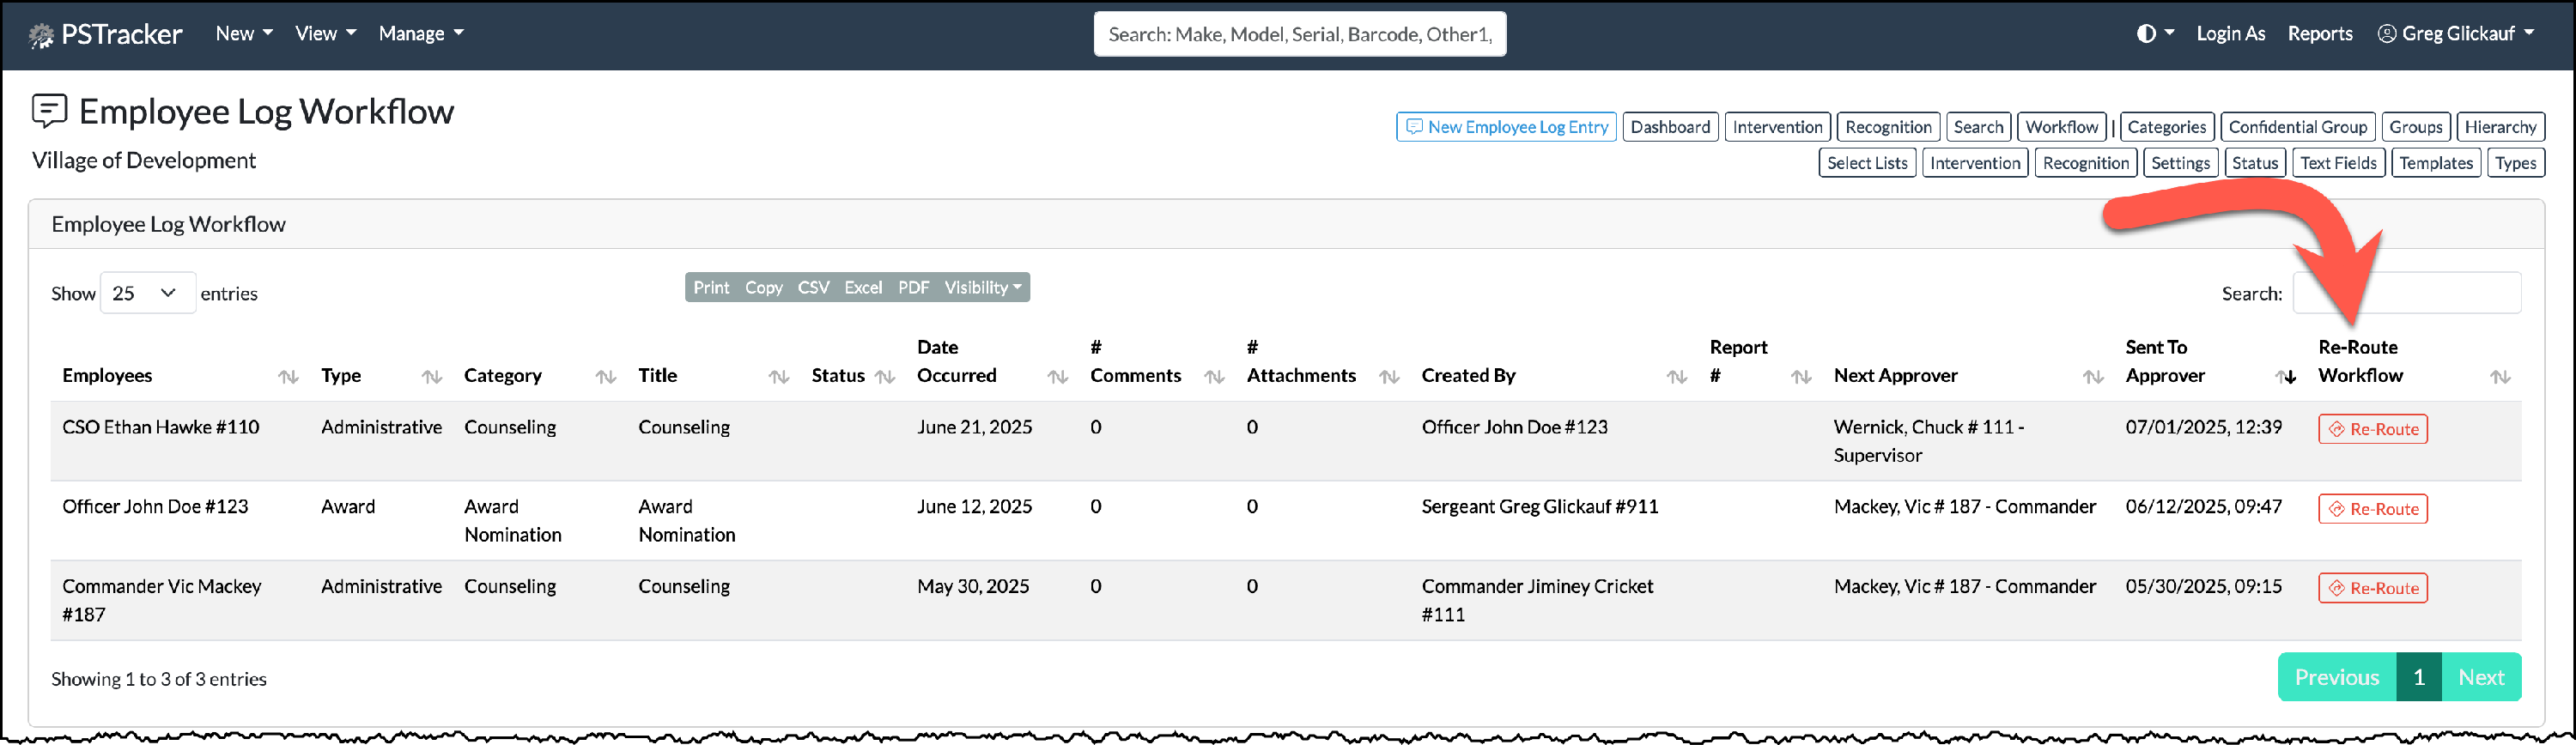Go to the Previous page
This screenshot has height=745, width=2576.
click(x=2336, y=677)
